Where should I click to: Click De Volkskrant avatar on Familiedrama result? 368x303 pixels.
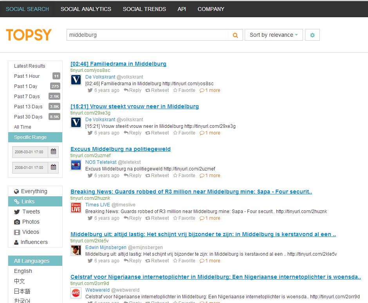pyautogui.click(x=76, y=80)
